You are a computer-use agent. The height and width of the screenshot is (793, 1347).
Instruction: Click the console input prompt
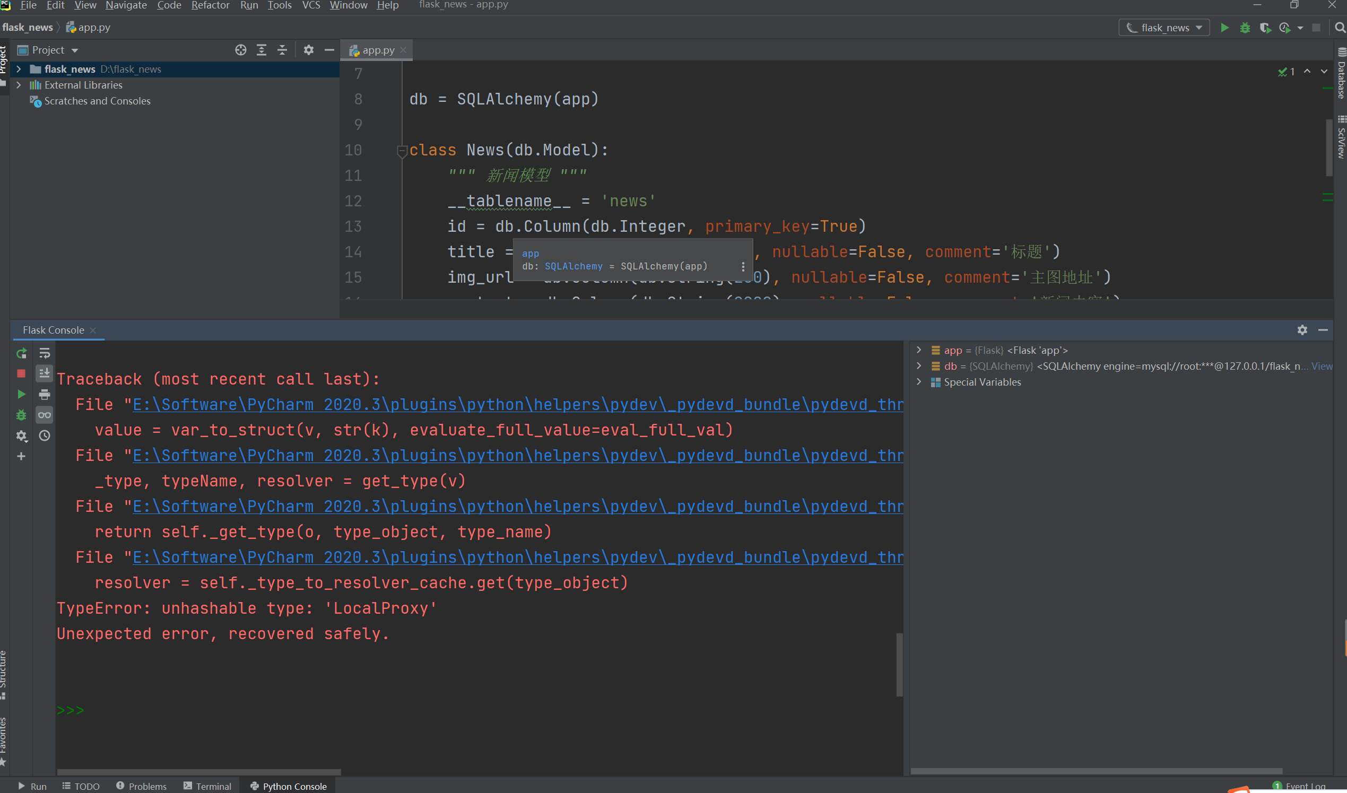(70, 710)
